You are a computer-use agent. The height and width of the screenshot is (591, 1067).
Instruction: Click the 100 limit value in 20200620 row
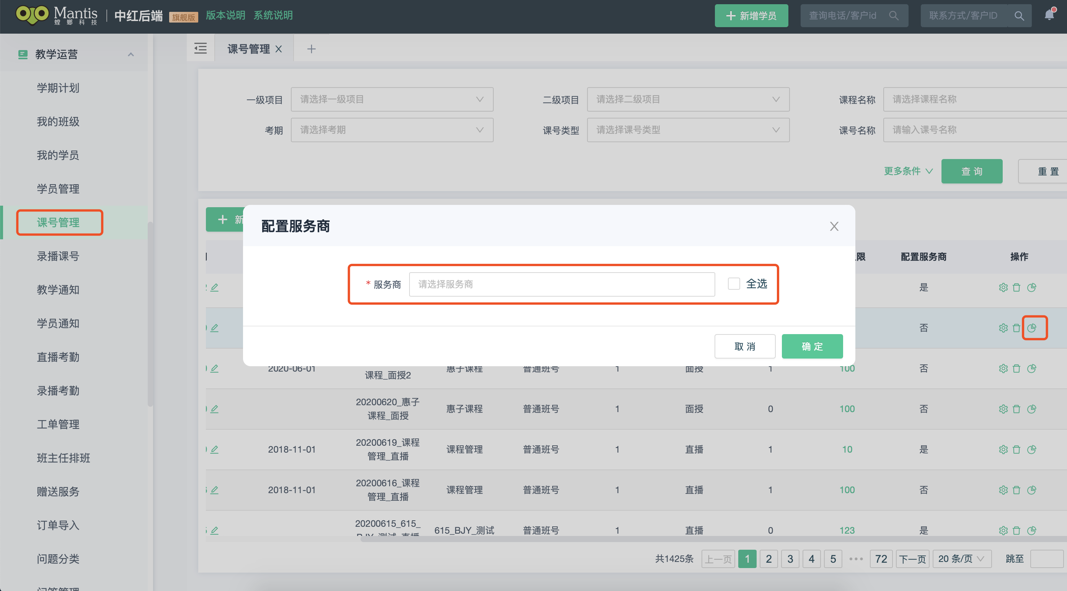pos(847,409)
